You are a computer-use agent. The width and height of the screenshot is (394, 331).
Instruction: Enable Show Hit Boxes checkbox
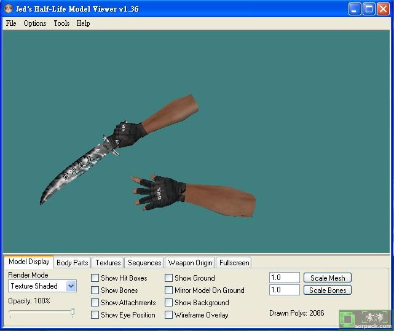coord(95,278)
